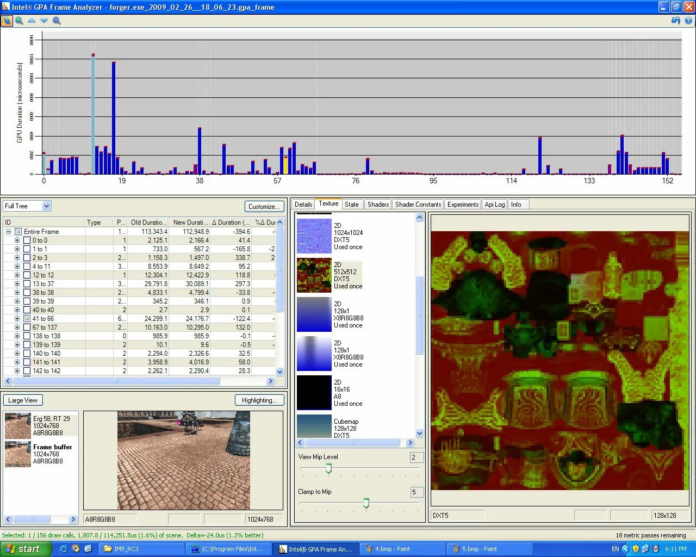The image size is (696, 557).
Task: Click the downward triangle toolbar icon
Action: click(x=44, y=21)
